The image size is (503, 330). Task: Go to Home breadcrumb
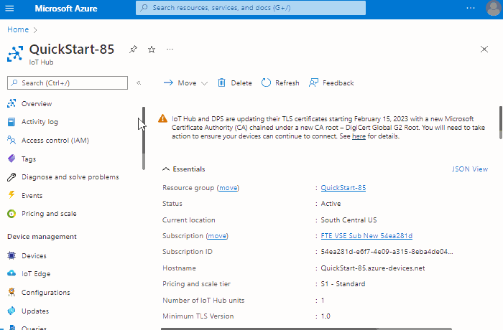click(18, 29)
